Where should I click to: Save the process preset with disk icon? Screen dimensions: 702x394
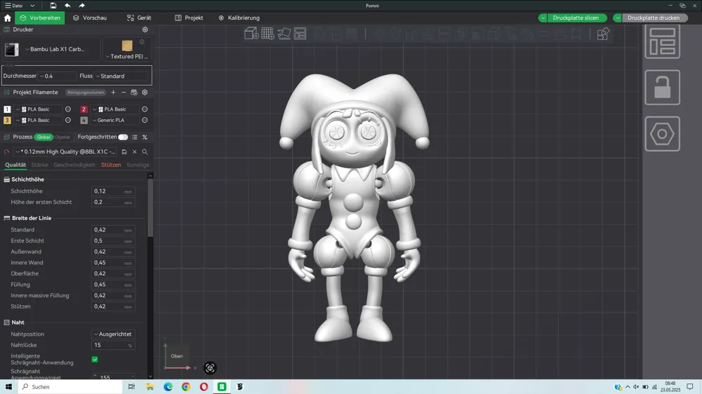[124, 151]
